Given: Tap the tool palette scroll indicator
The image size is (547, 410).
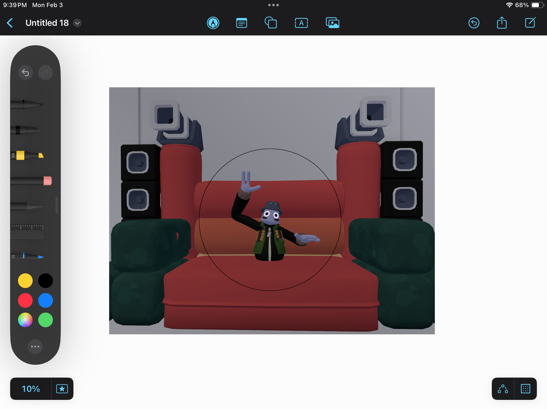Looking at the screenshot, I should 57,205.
